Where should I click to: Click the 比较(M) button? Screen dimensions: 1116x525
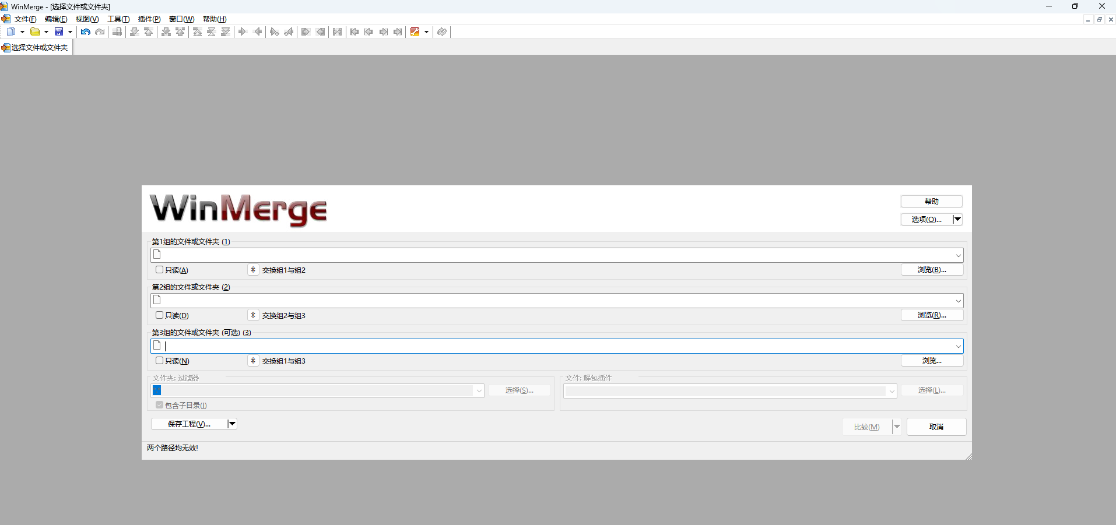867,427
